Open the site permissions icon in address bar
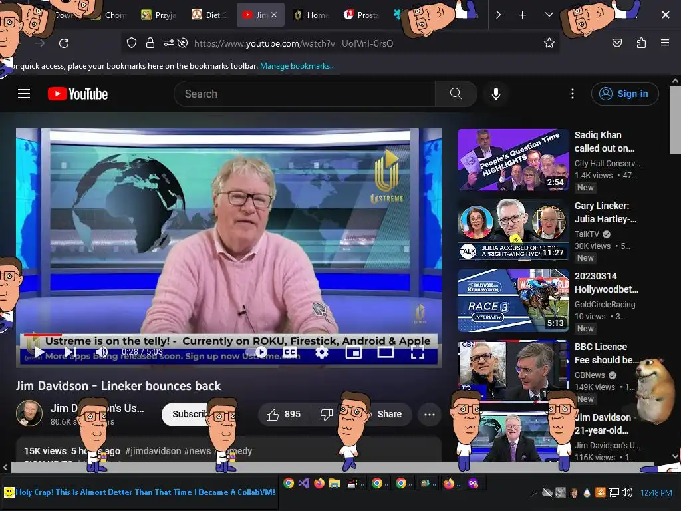This screenshot has height=511, width=681. click(x=168, y=43)
